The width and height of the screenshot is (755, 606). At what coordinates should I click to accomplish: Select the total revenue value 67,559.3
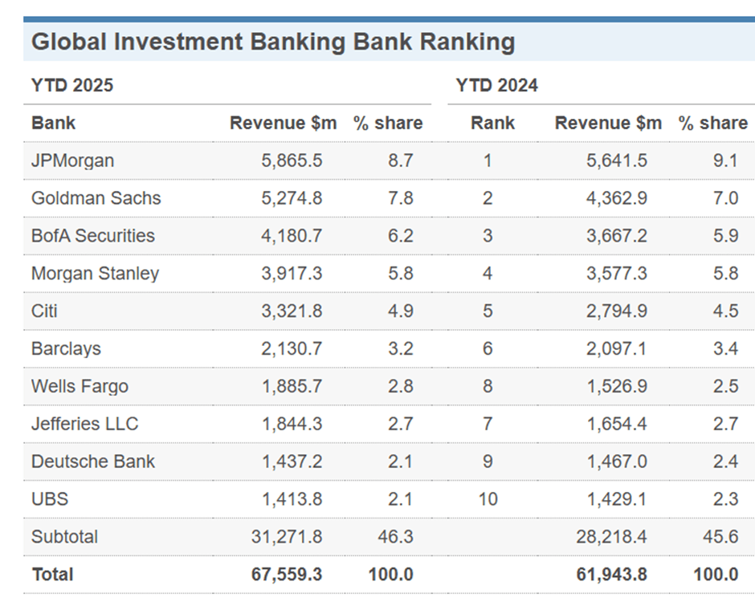click(x=287, y=575)
